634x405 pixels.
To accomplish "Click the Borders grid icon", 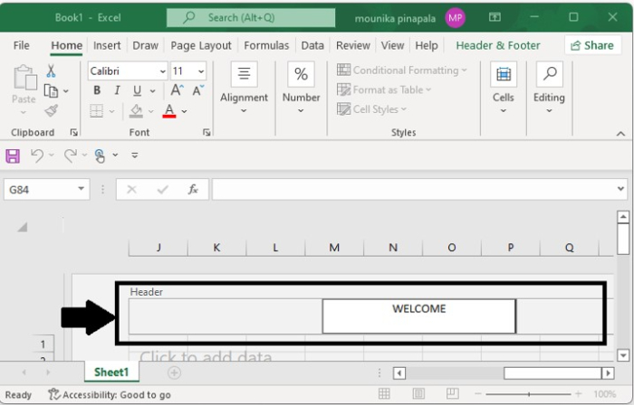I will pos(96,111).
